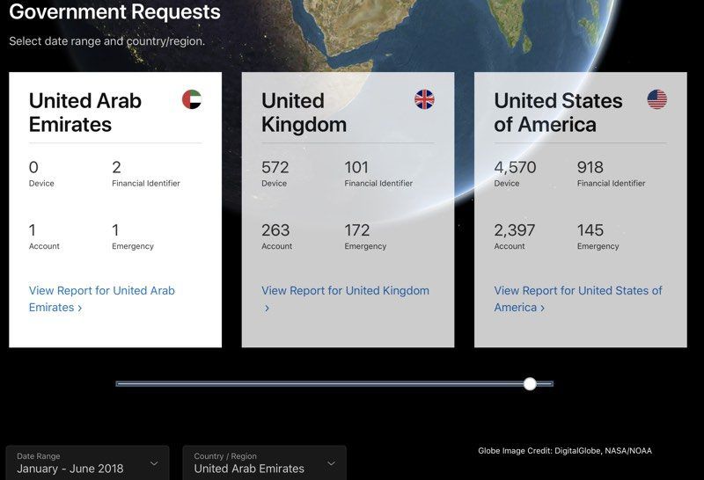
Task: Click the UAE Emergency count of 1
Action: [x=115, y=230]
